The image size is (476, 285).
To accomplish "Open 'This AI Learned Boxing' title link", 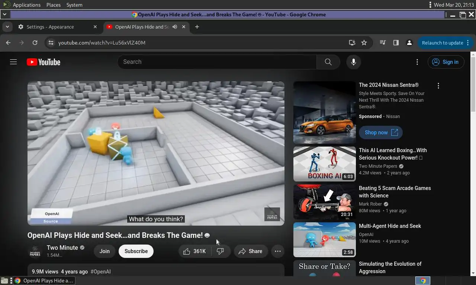I will [x=393, y=154].
